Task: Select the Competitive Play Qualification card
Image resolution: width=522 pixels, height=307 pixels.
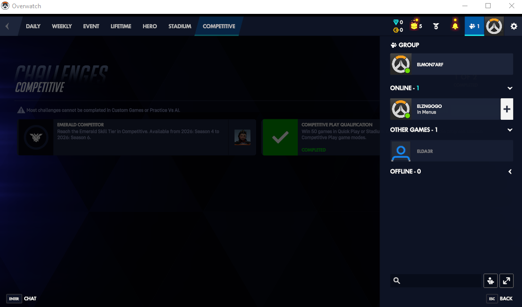Action: (321, 137)
